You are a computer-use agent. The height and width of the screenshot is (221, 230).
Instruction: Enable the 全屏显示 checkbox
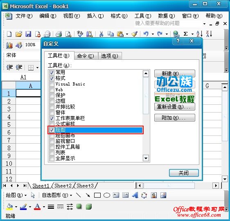tap(52, 158)
